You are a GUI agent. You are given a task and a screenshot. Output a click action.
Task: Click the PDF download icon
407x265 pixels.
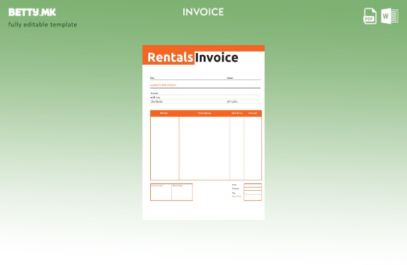pos(370,16)
